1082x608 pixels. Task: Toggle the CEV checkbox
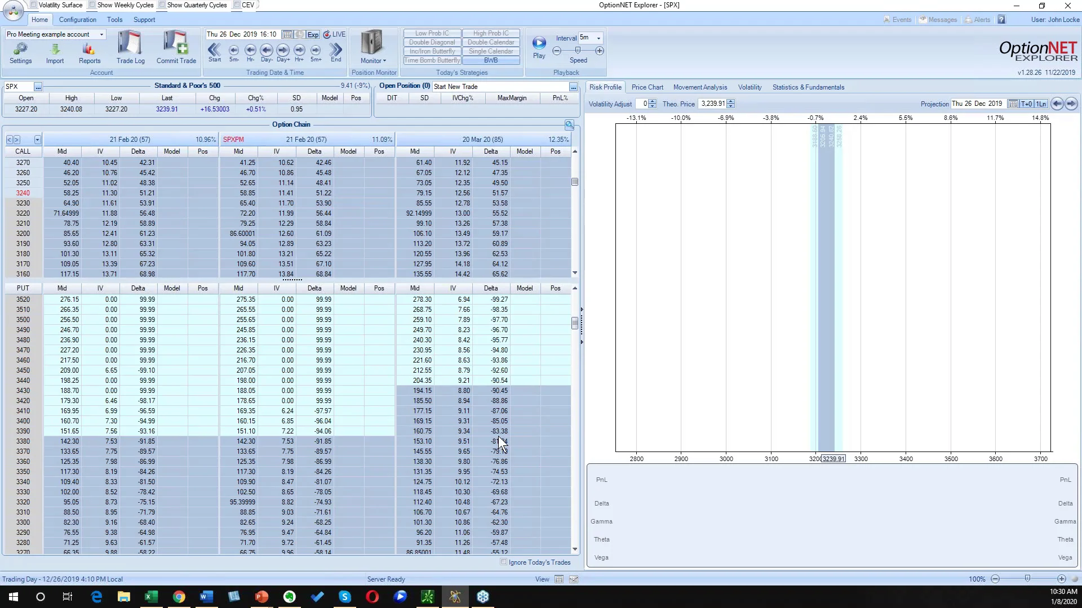pos(237,5)
